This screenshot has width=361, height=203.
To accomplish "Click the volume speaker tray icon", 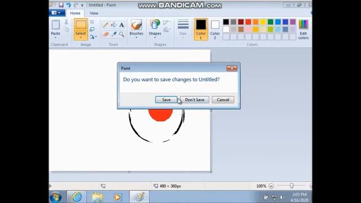I will coord(282,197).
